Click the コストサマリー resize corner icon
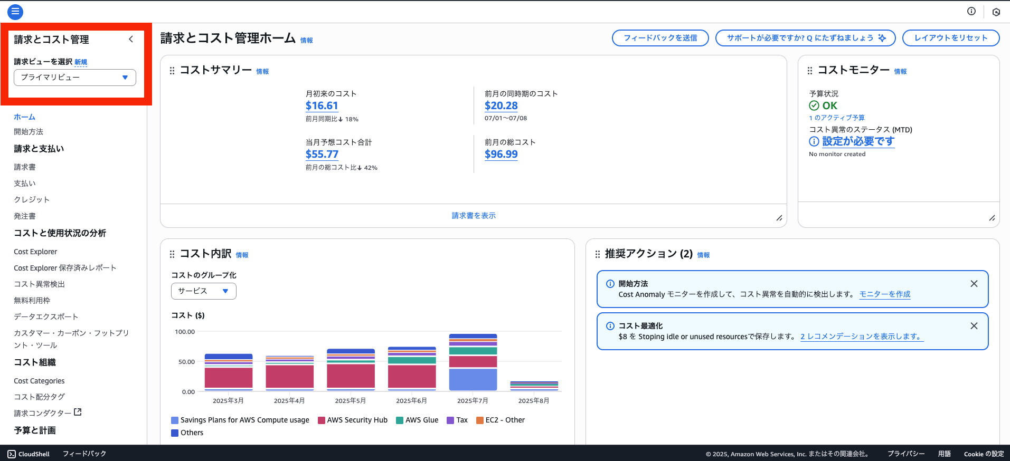Image resolution: width=1010 pixels, height=461 pixels. point(779,218)
